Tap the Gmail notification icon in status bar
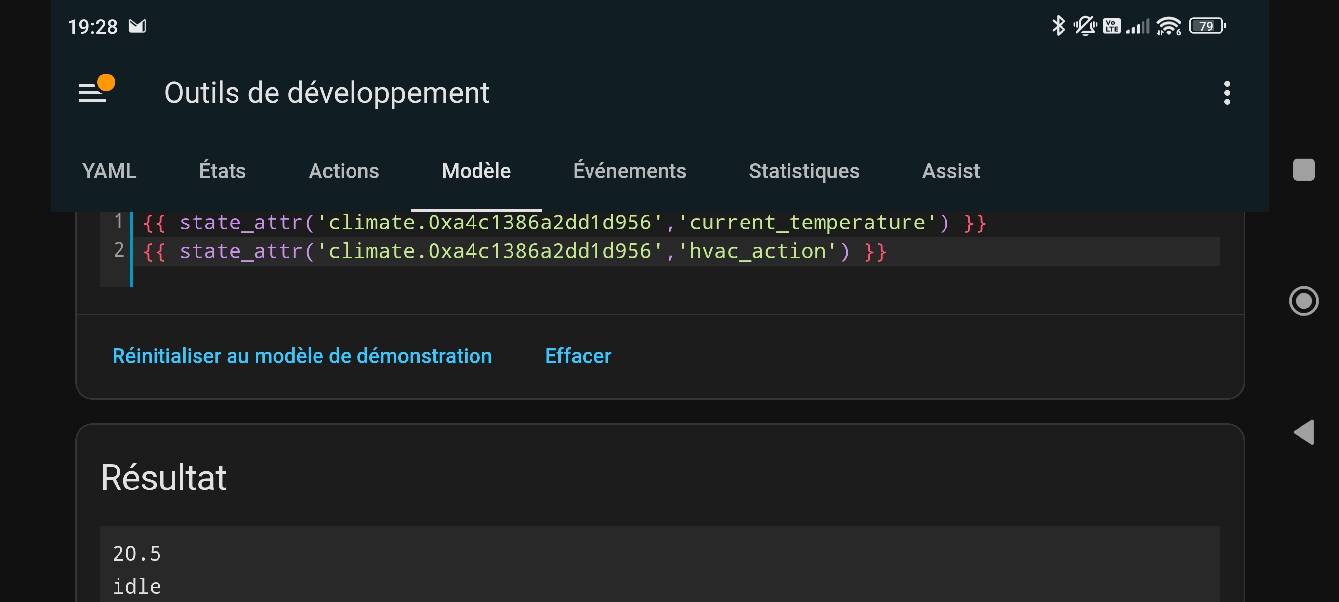Image resolution: width=1339 pixels, height=602 pixels. (137, 26)
